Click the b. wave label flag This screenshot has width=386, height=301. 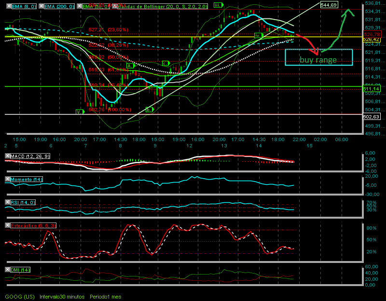(150, 110)
